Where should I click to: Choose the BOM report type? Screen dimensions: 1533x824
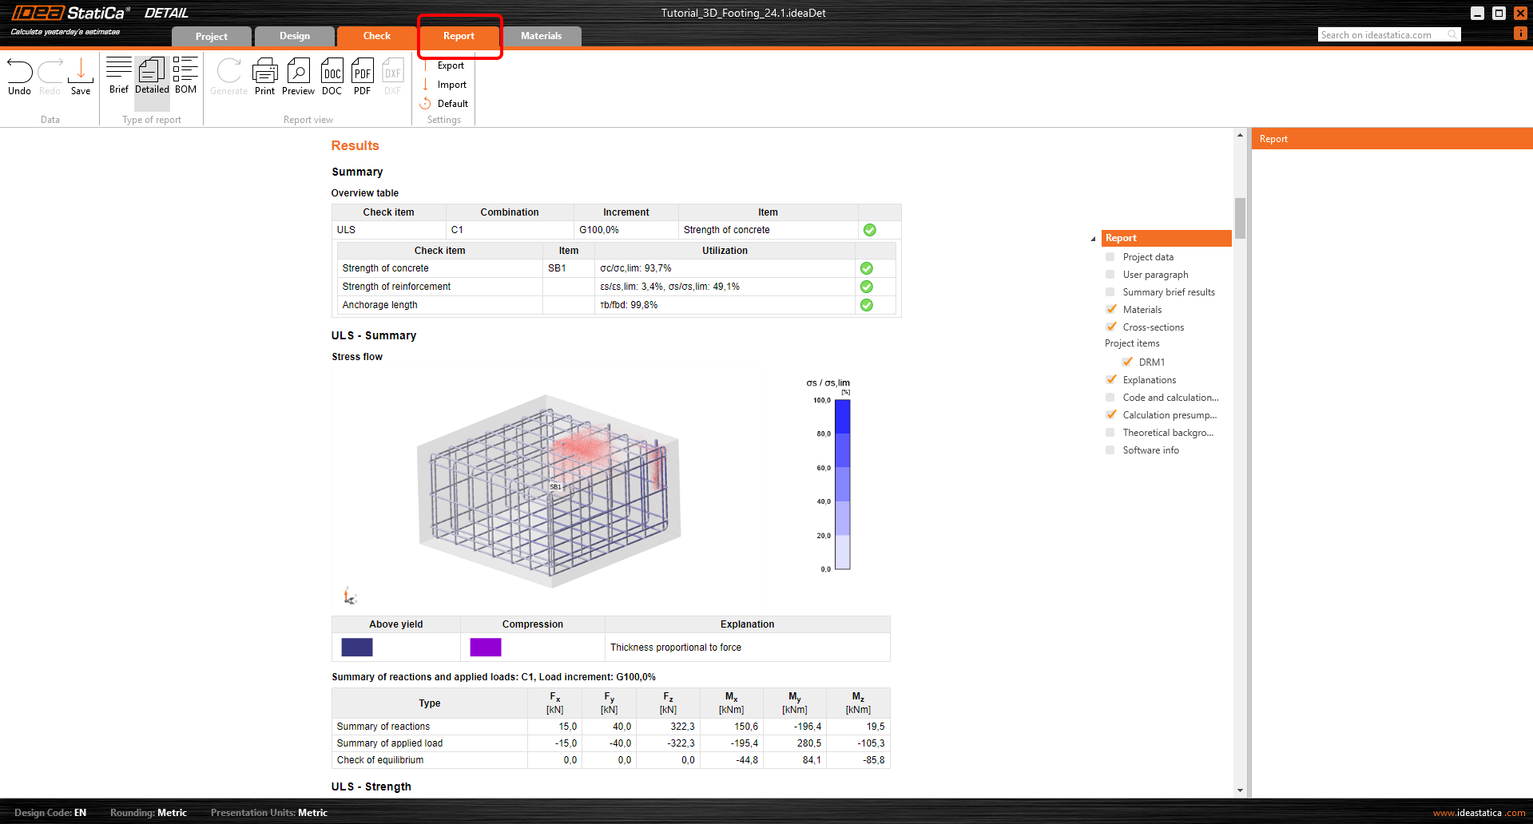click(185, 76)
